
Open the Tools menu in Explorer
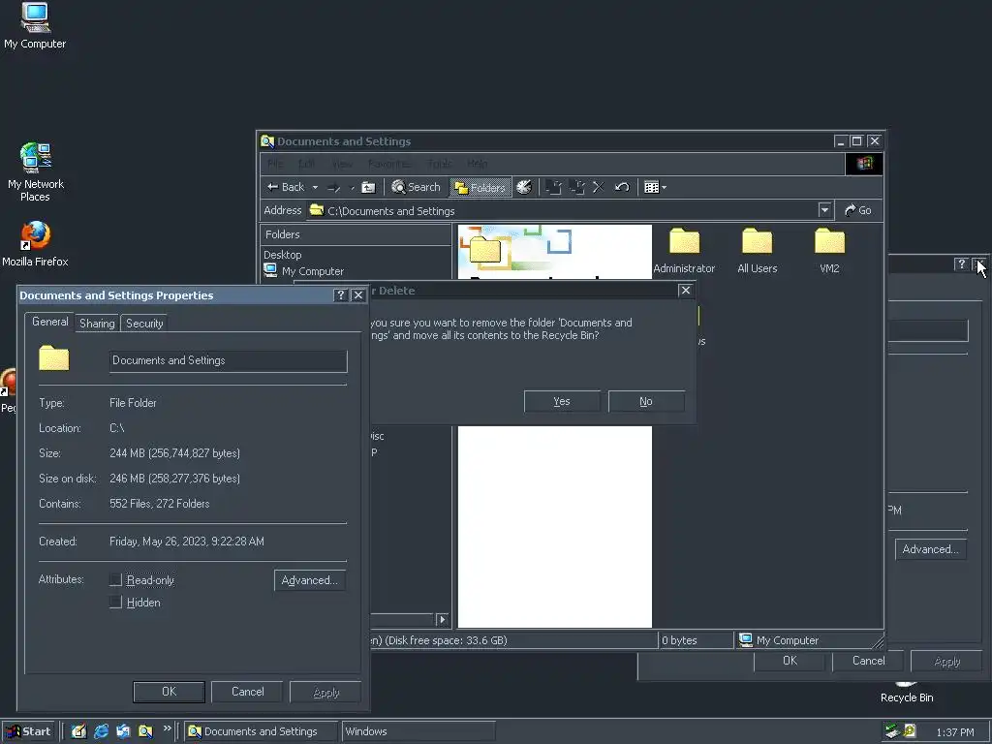pos(440,164)
